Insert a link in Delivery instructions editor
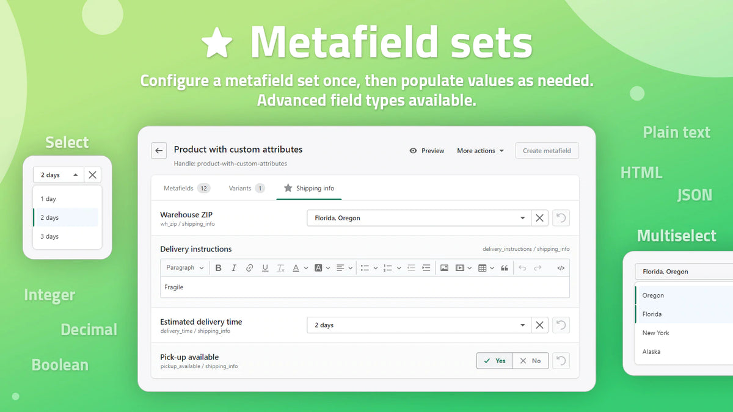 pyautogui.click(x=249, y=268)
